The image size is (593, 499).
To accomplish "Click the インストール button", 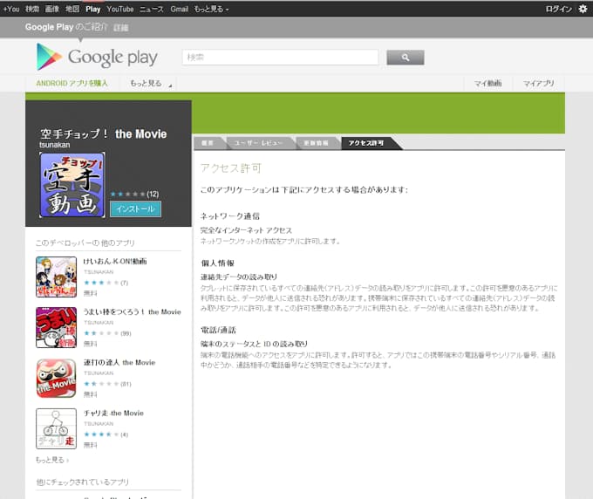I will pyautogui.click(x=135, y=209).
